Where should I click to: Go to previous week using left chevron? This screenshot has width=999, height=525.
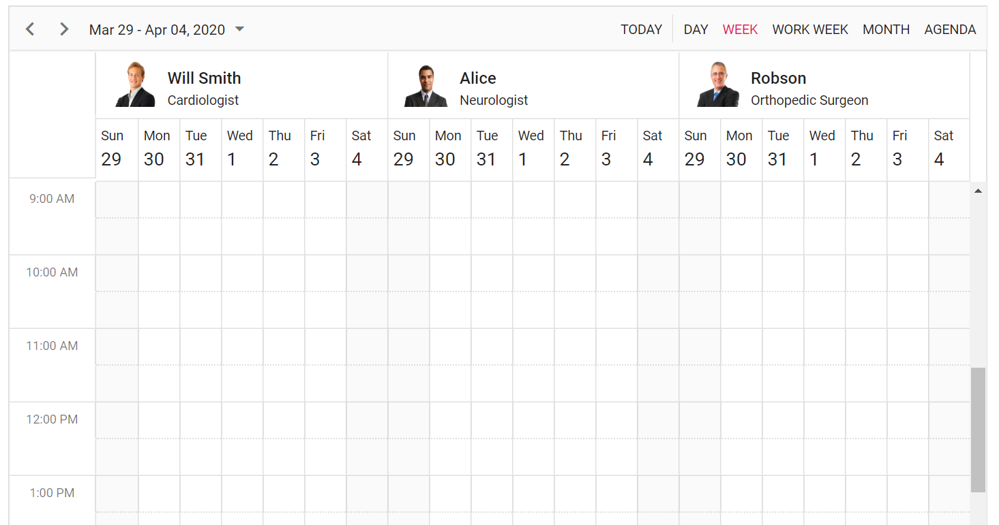(30, 29)
